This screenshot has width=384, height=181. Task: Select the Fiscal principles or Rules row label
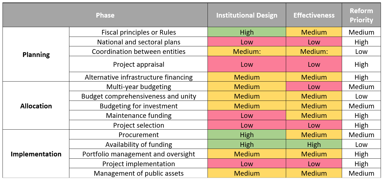pos(139,32)
